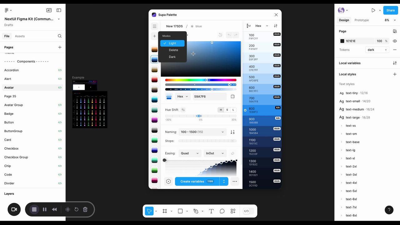Select the Comment tool
Image resolution: width=400 pixels, height=225 pixels.
(222, 211)
